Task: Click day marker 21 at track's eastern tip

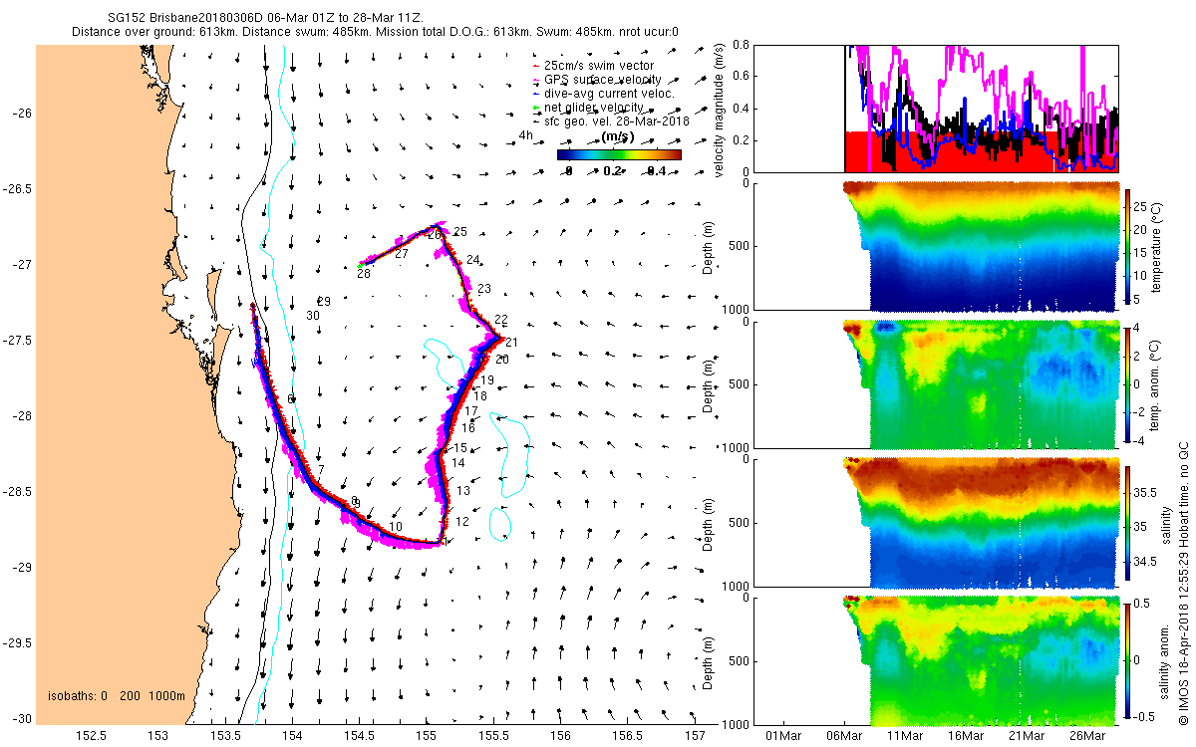Action: [x=511, y=344]
